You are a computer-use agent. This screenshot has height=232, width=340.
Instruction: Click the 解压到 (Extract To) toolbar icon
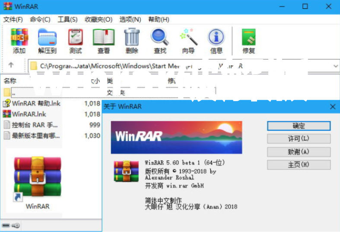click(x=47, y=37)
